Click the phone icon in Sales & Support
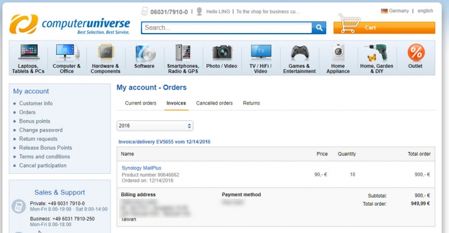Image resolution: width=449 pixels, height=233 pixels. click(19, 206)
